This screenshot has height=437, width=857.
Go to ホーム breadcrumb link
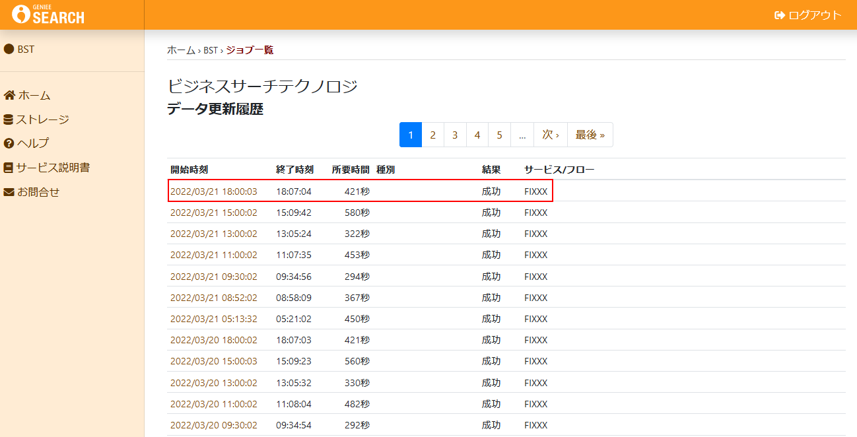(181, 50)
